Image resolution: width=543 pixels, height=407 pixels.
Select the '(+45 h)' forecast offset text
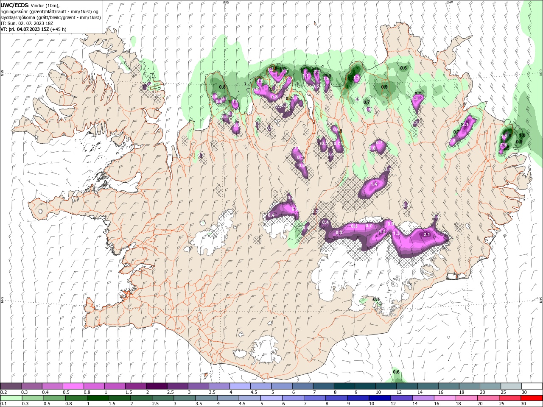[59, 29]
